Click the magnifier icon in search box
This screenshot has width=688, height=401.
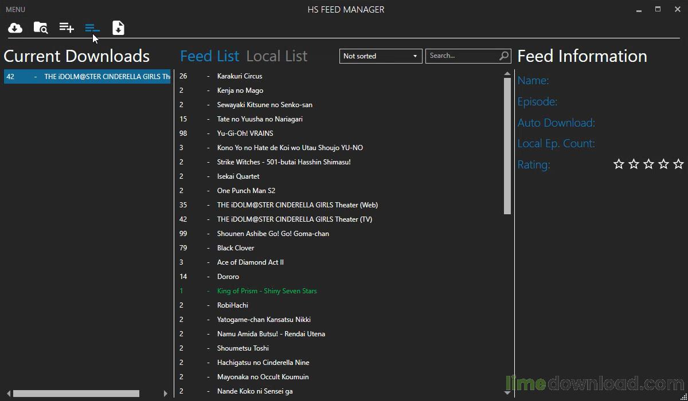tap(504, 56)
